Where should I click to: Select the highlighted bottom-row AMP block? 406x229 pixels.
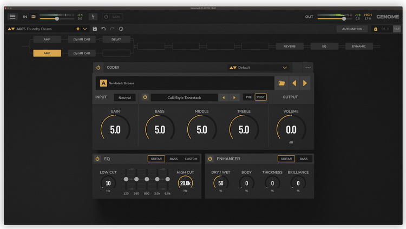(47, 53)
